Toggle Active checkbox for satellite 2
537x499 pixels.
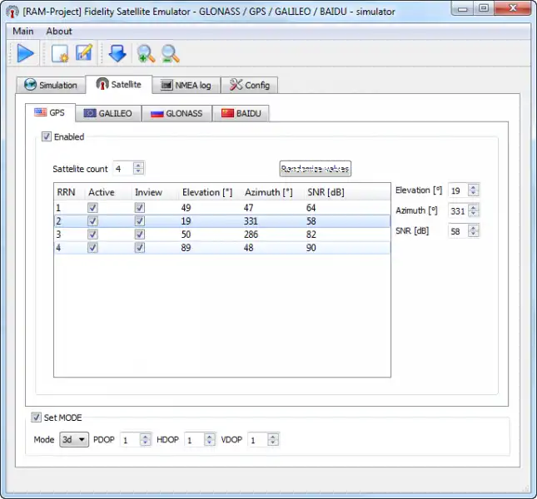point(92,221)
